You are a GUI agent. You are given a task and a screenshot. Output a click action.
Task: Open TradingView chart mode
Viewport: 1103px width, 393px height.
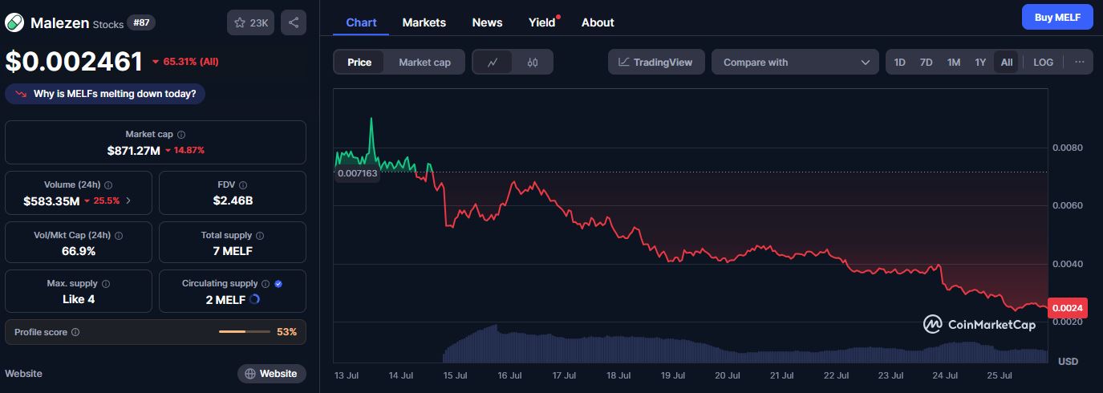(x=656, y=62)
